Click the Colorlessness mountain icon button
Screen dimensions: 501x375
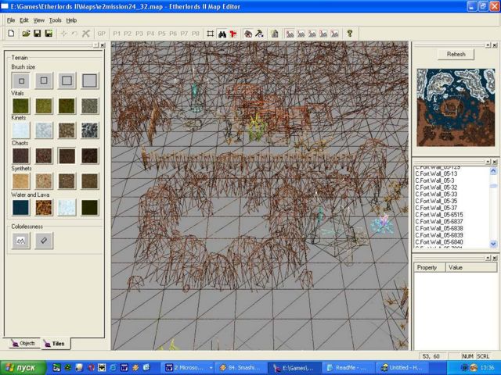pyautogui.click(x=21, y=241)
